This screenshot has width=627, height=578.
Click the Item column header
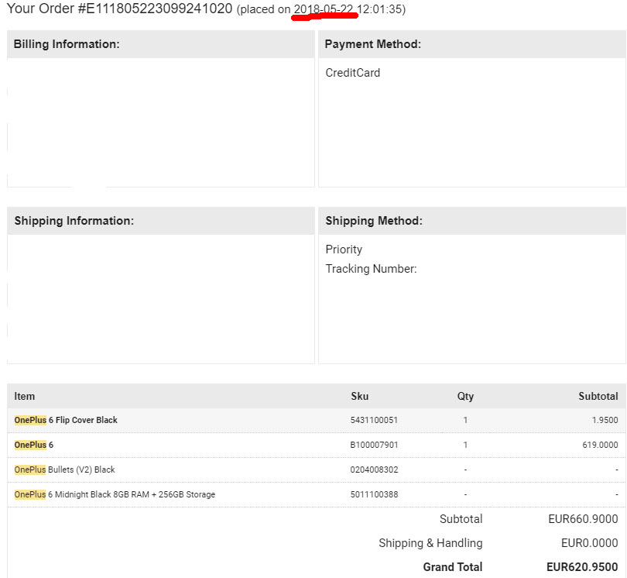pos(25,396)
